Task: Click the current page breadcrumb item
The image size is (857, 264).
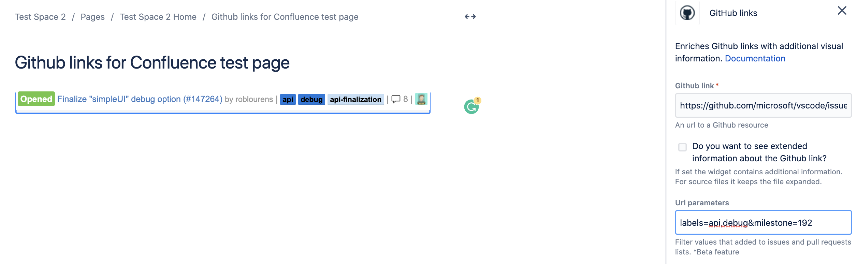Action: click(x=285, y=17)
